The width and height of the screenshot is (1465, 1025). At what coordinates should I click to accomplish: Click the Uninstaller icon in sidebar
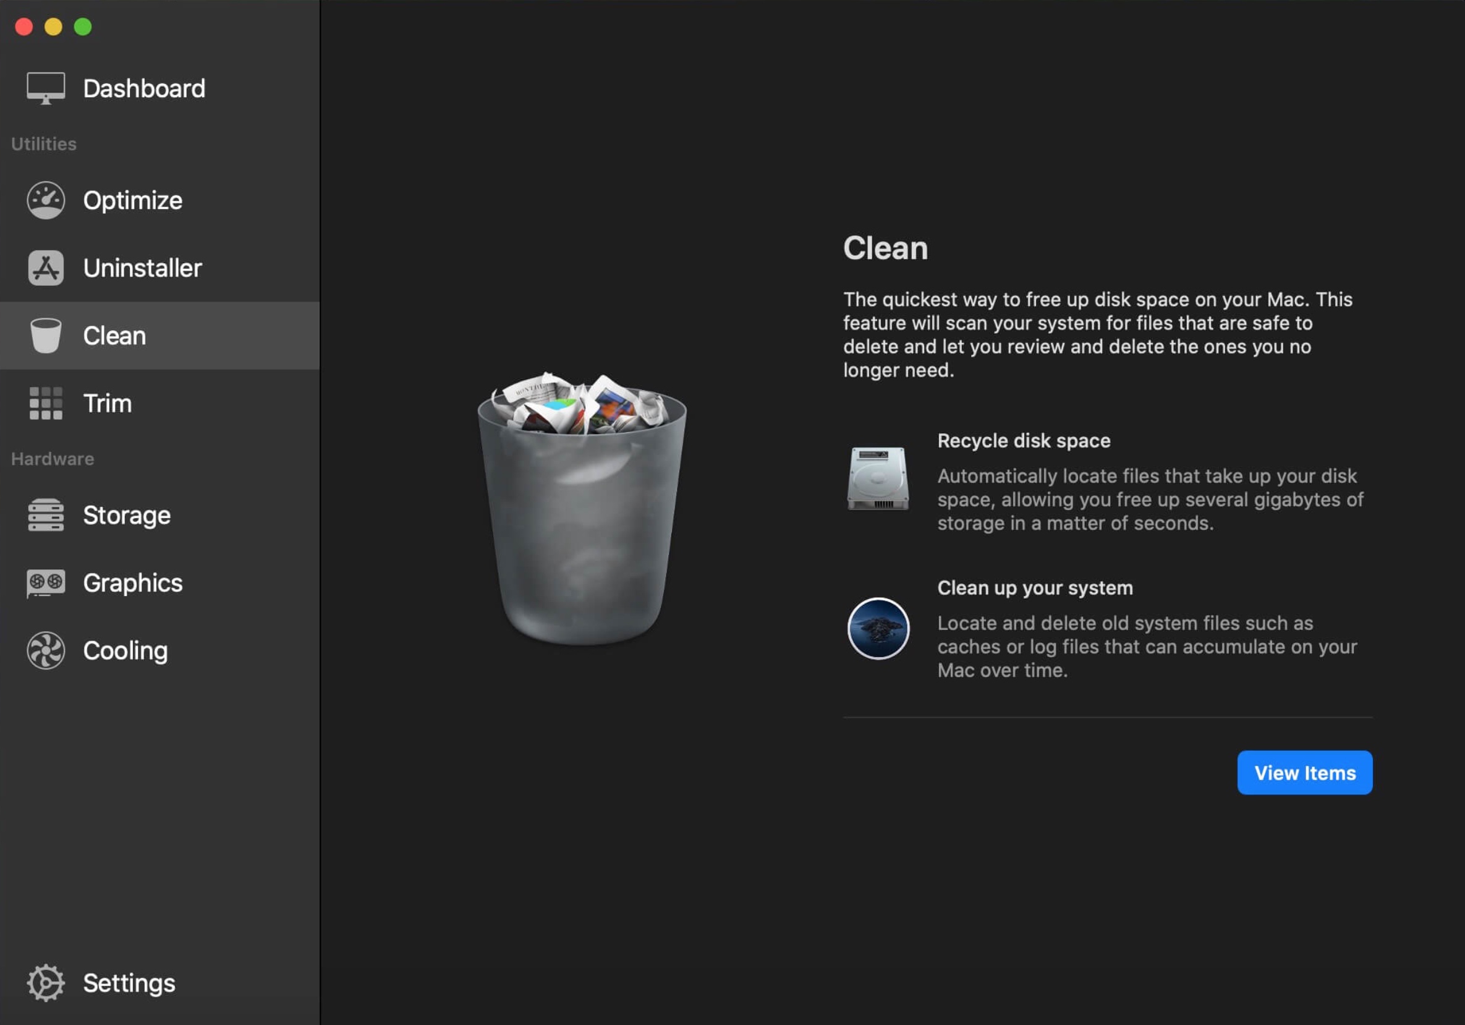click(x=47, y=267)
